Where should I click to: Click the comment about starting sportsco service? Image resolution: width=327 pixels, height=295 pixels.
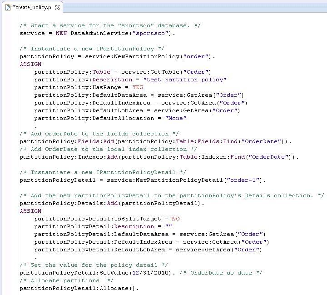(110, 25)
